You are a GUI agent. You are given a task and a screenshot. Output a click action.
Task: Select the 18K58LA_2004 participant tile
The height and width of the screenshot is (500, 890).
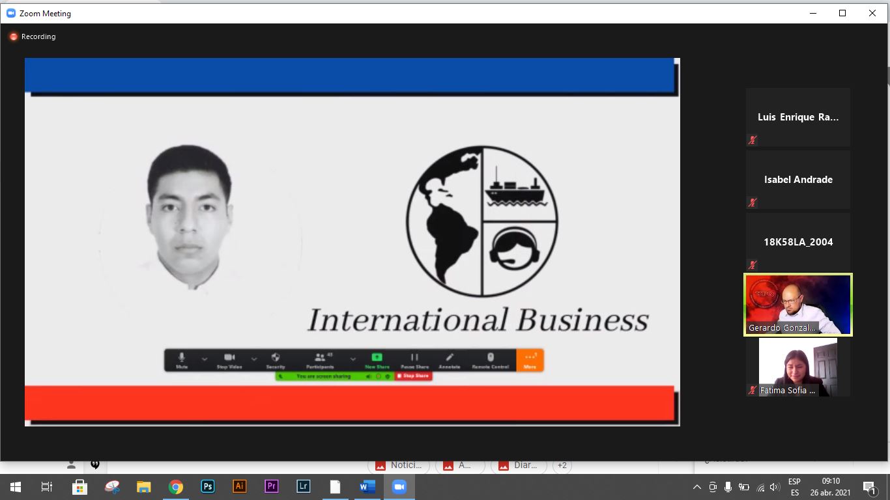click(798, 242)
